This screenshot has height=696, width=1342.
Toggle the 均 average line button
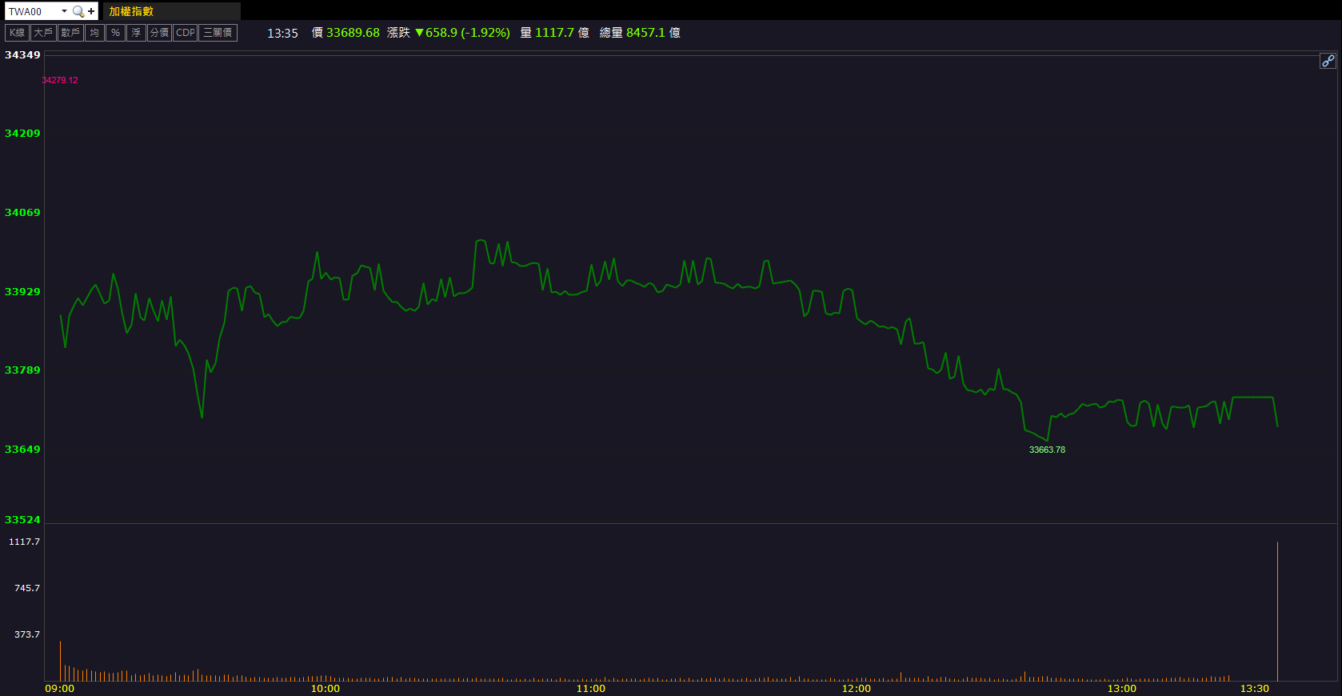click(x=94, y=33)
